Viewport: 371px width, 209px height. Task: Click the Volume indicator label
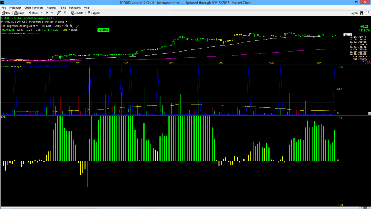pos(5,67)
